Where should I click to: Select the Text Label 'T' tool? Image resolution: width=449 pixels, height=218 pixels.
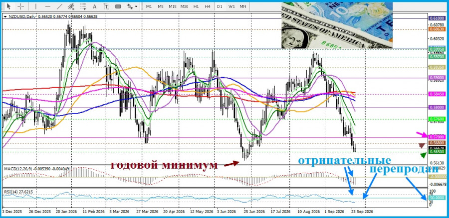[106, 6]
